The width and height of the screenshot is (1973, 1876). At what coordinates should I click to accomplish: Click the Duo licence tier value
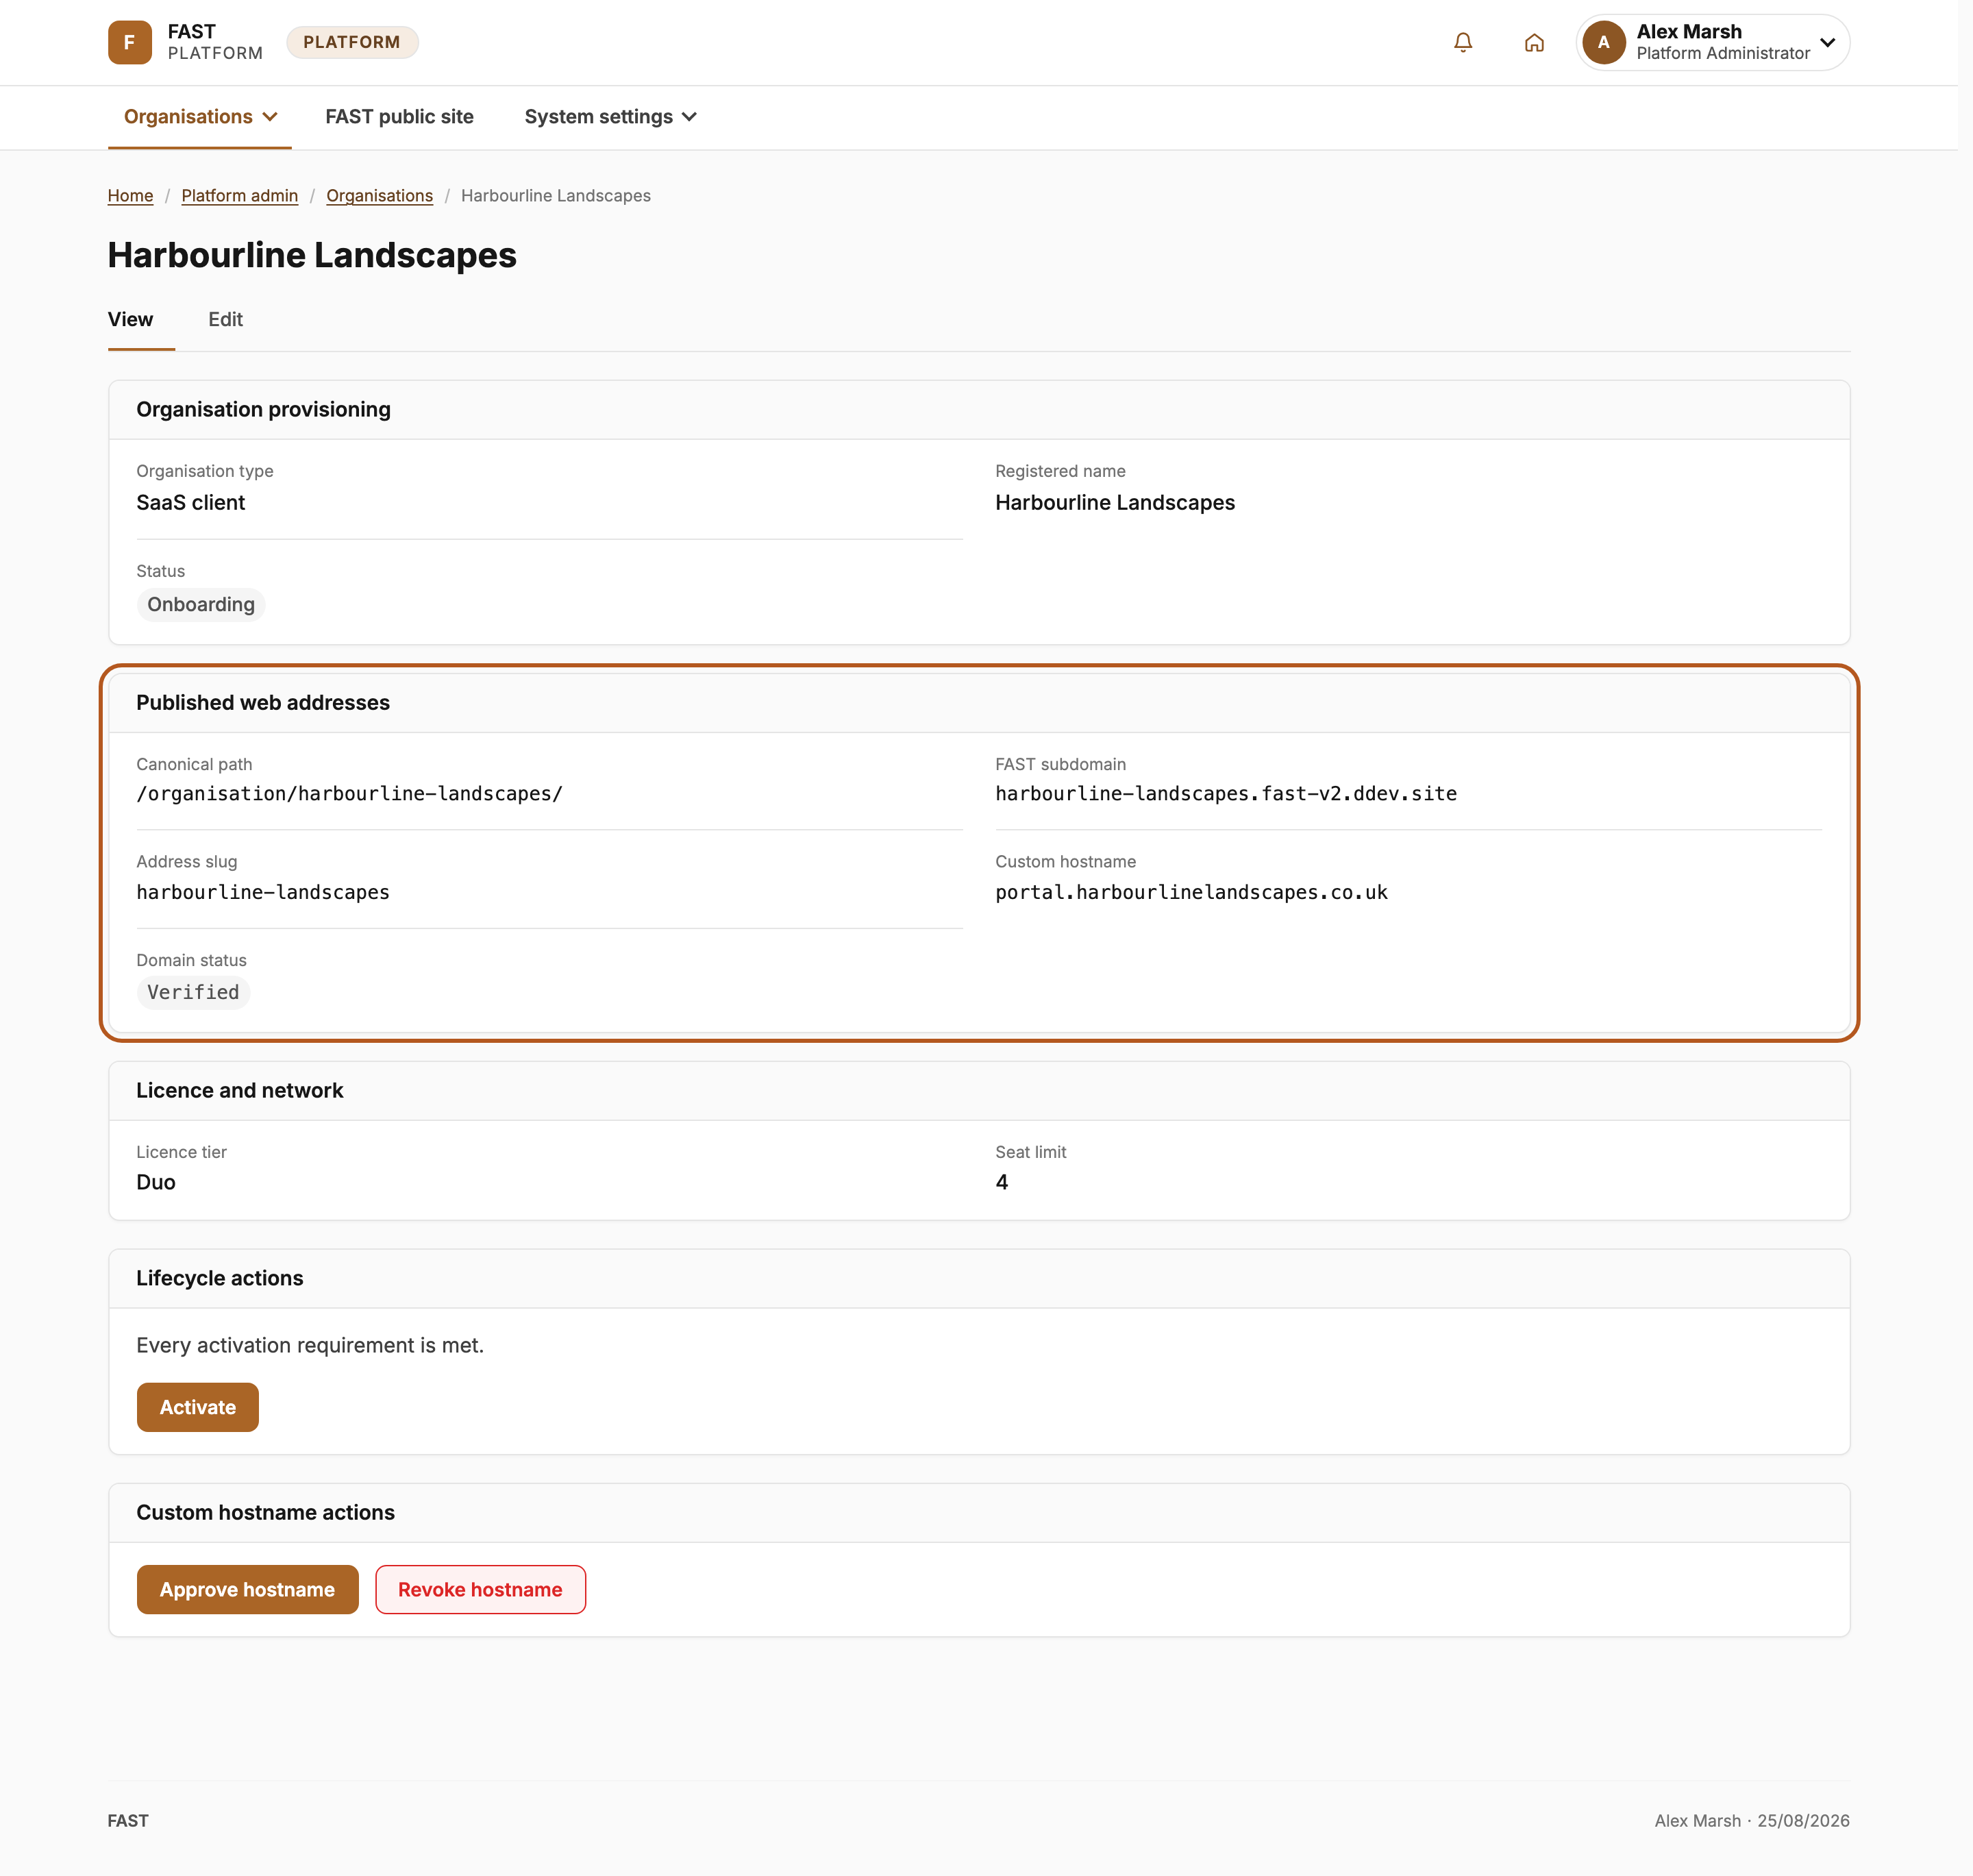point(156,1182)
